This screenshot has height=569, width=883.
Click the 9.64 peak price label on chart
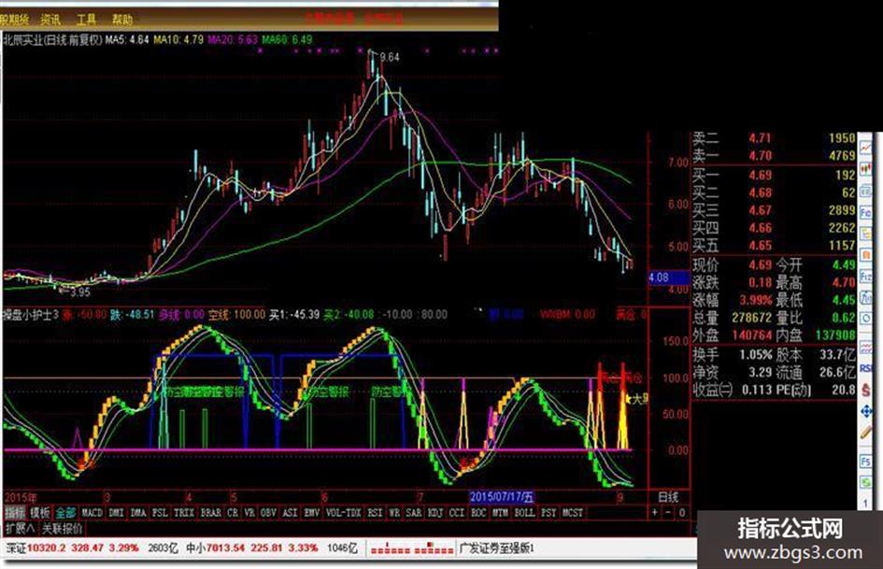pos(390,57)
